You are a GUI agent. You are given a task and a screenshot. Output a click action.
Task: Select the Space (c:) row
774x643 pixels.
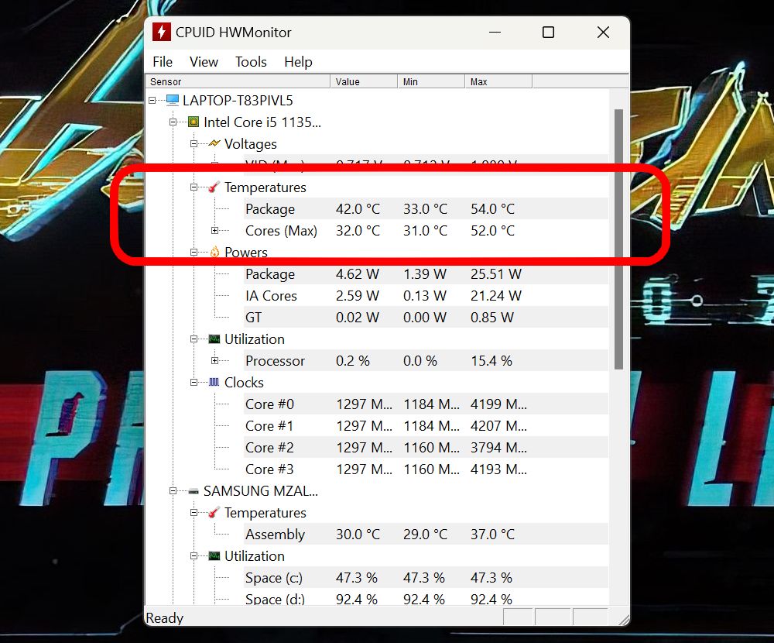[426, 578]
